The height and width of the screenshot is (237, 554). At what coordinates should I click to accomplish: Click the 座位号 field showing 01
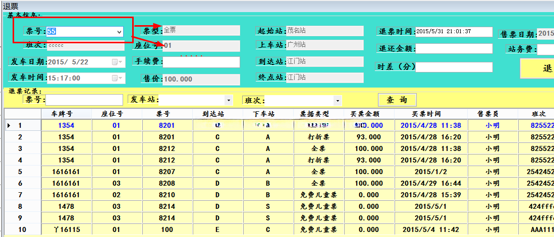point(201,46)
